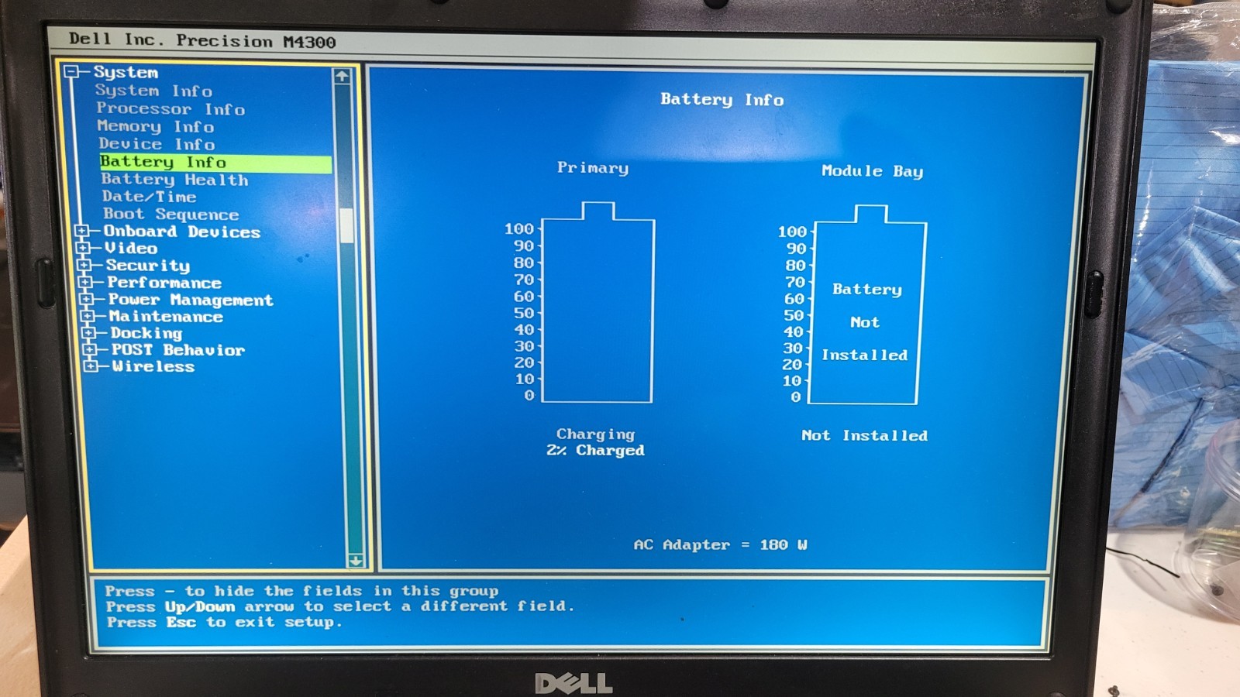Click the Wireless label
The height and width of the screenshot is (697, 1240).
[153, 366]
